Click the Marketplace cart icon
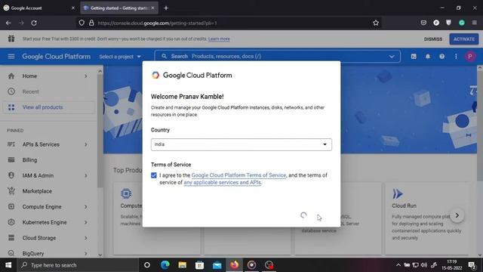 click(11, 191)
